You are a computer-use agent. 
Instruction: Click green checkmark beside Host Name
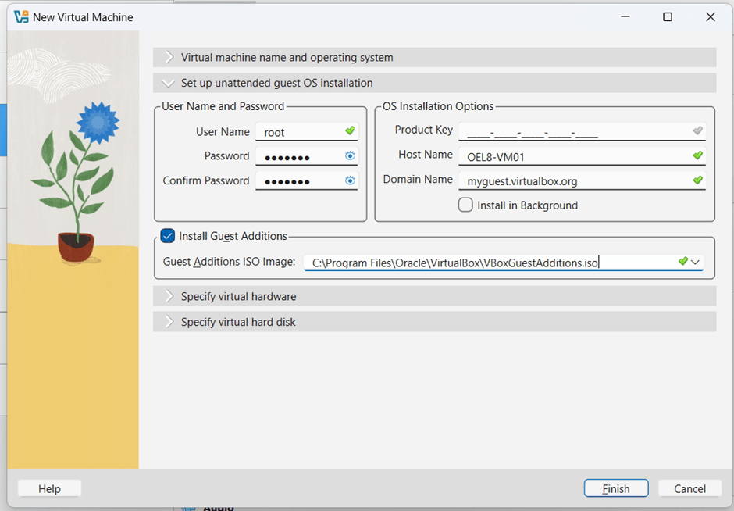[x=697, y=155]
